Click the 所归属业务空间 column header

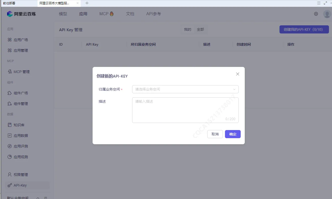[143, 44]
